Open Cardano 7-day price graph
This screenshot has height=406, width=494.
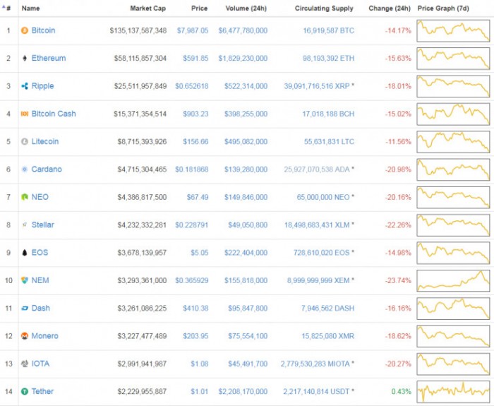coord(453,169)
